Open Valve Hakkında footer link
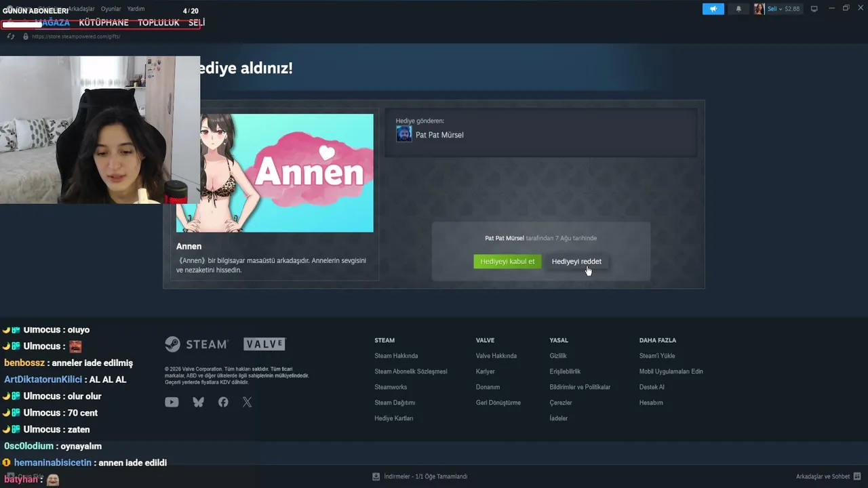868x488 pixels. 496,356
